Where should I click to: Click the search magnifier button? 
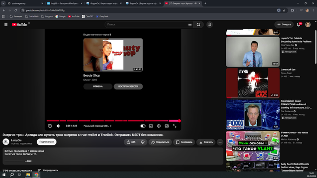click(x=198, y=25)
